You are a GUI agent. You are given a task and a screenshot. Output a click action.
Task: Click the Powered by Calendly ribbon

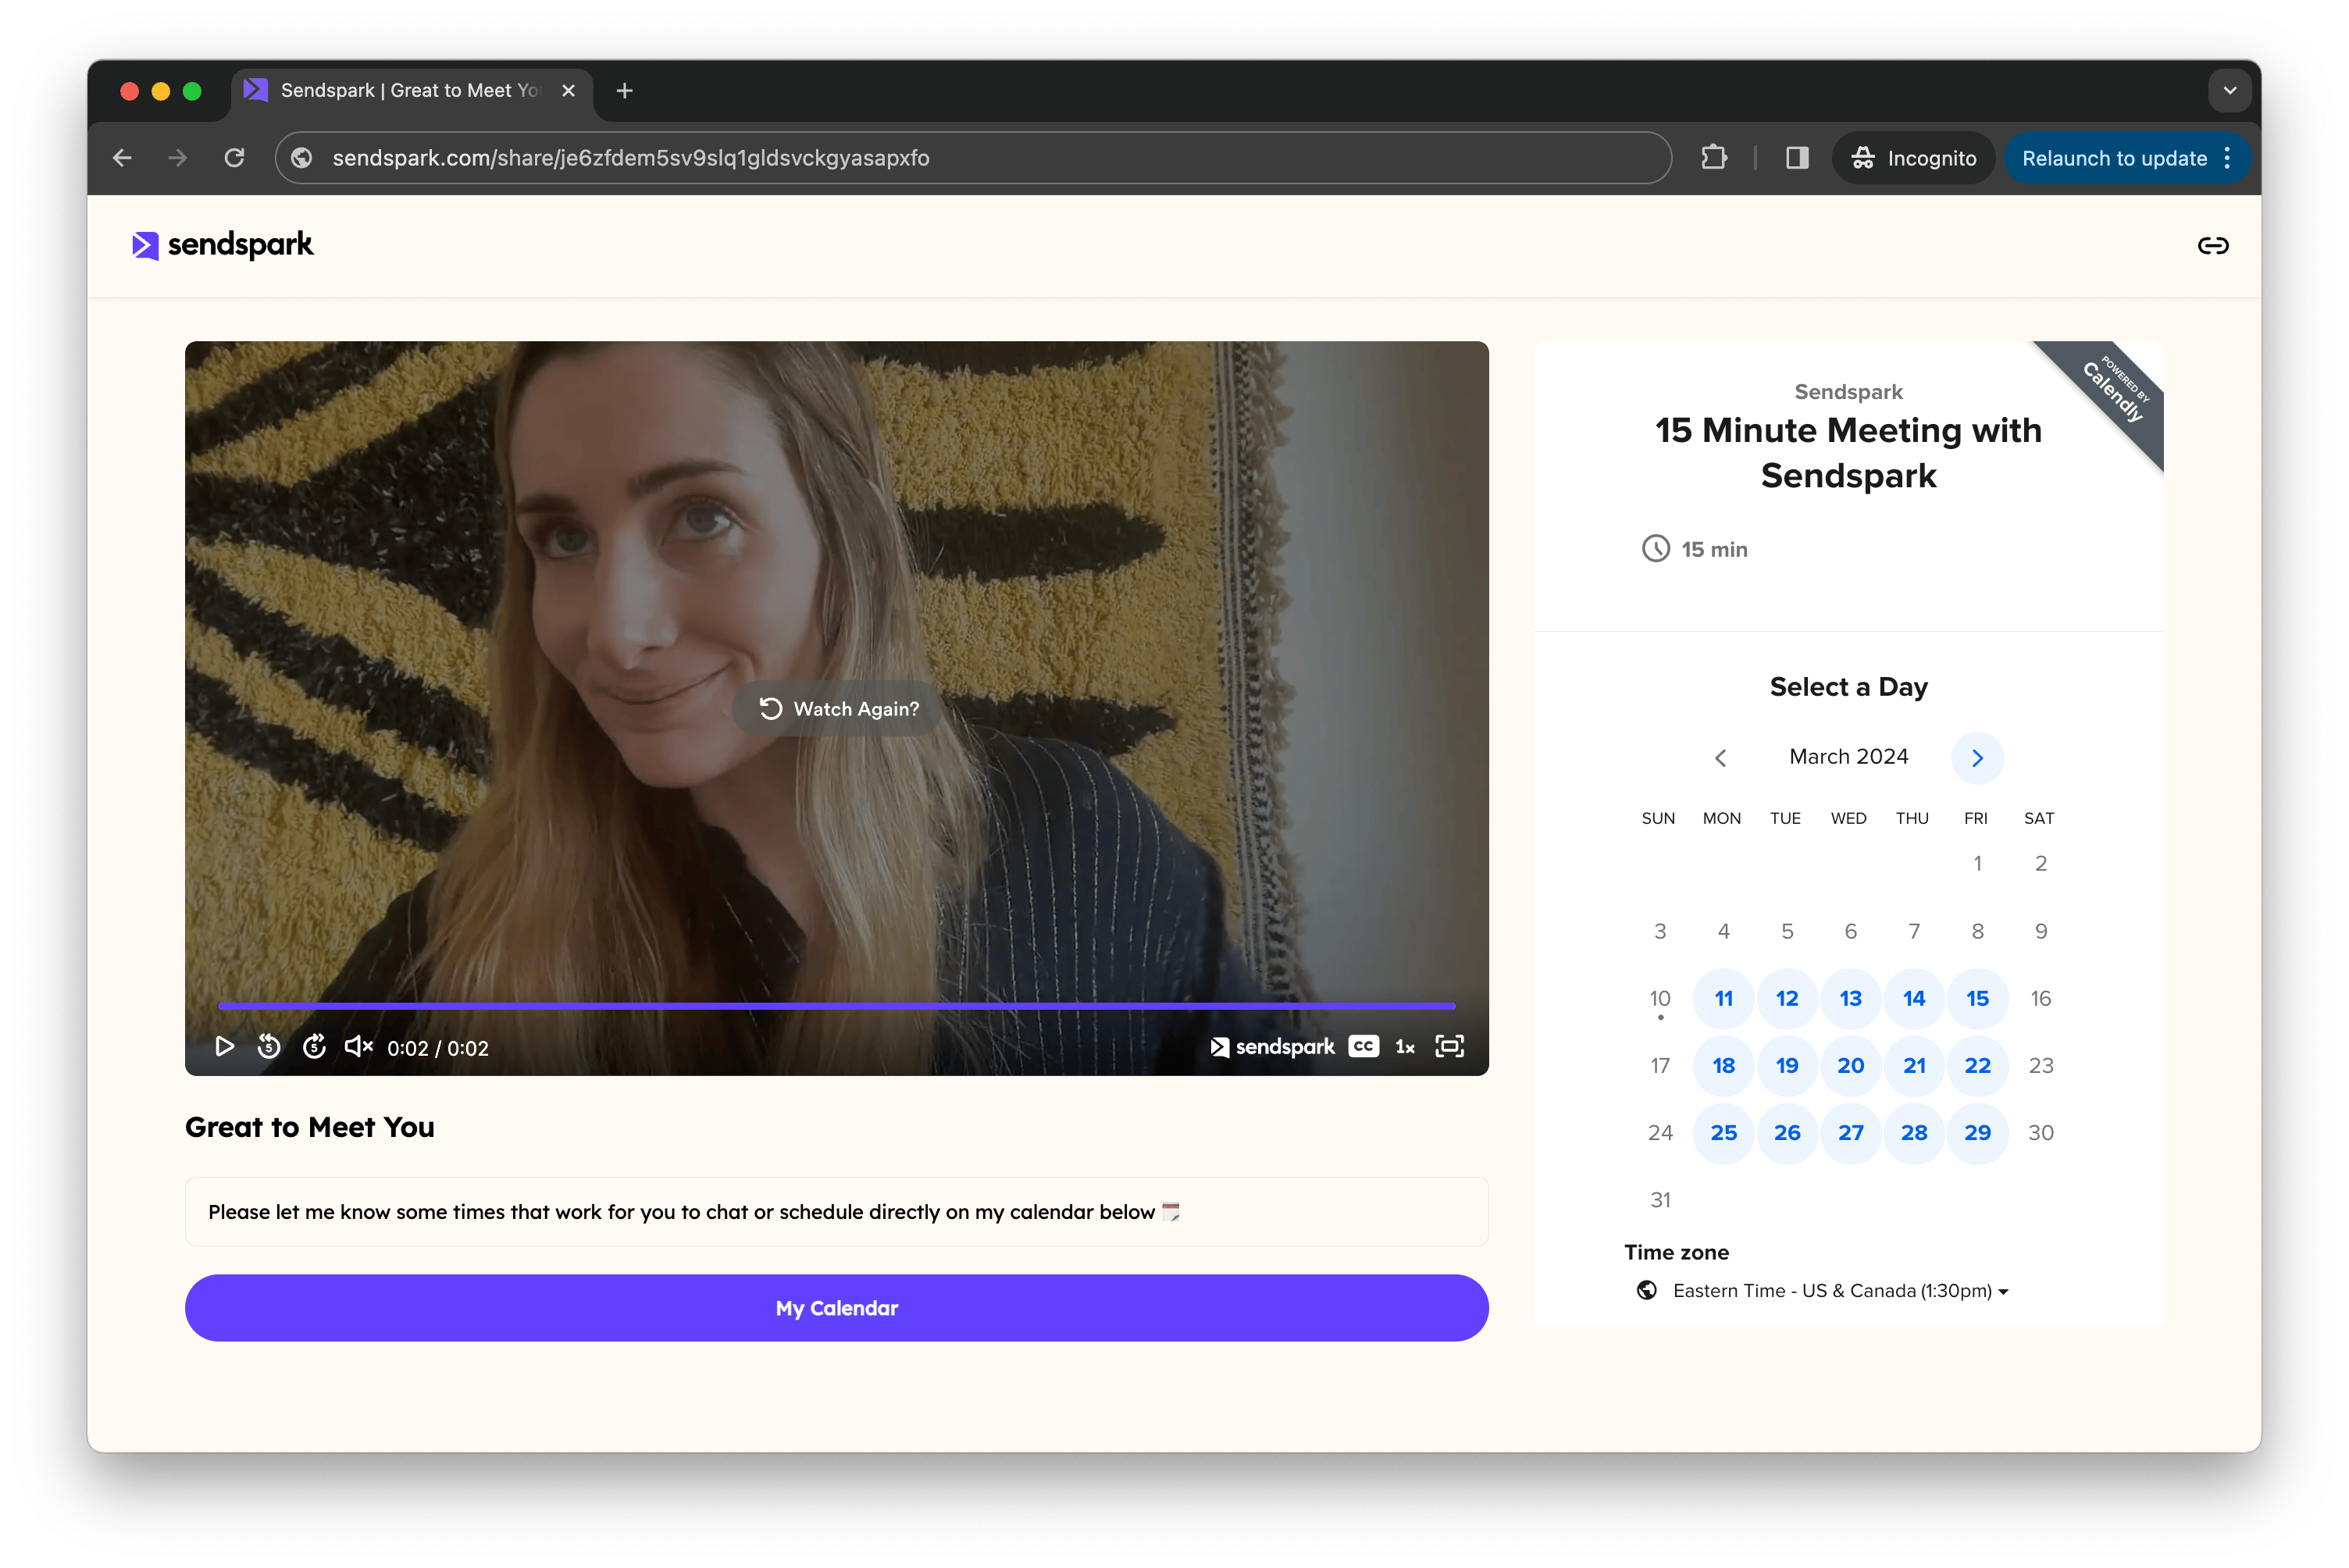pos(2113,391)
